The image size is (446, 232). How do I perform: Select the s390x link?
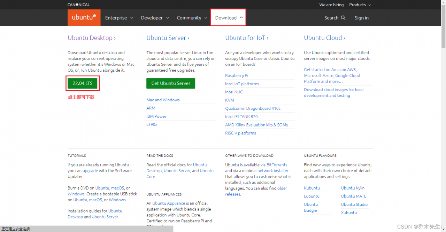click(x=152, y=124)
